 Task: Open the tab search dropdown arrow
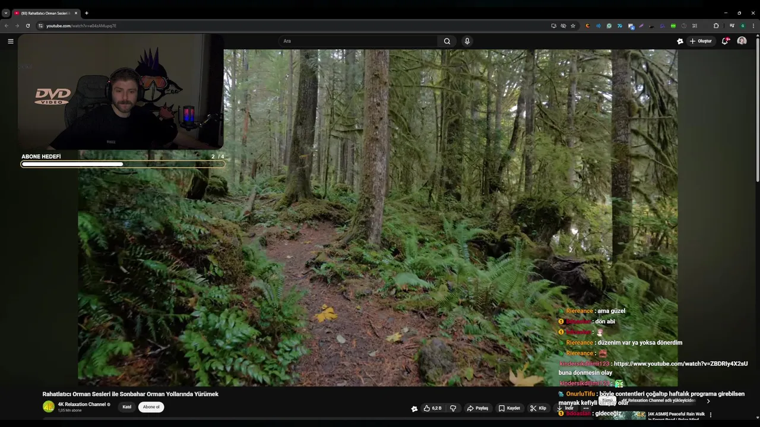(6, 13)
